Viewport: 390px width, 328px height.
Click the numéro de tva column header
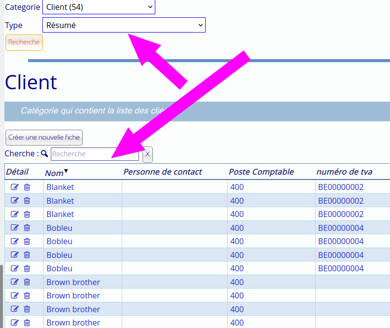click(344, 172)
